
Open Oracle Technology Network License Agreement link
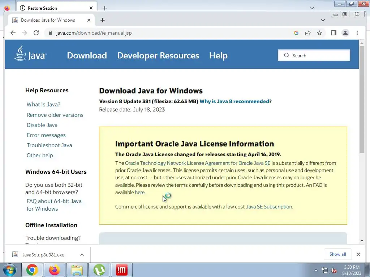198,163
